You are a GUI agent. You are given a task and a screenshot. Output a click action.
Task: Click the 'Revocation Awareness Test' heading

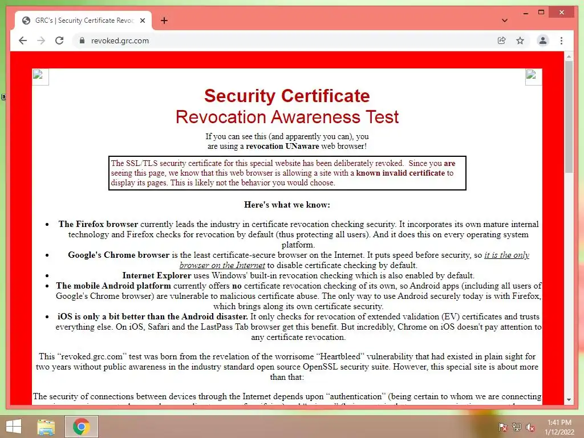(287, 117)
